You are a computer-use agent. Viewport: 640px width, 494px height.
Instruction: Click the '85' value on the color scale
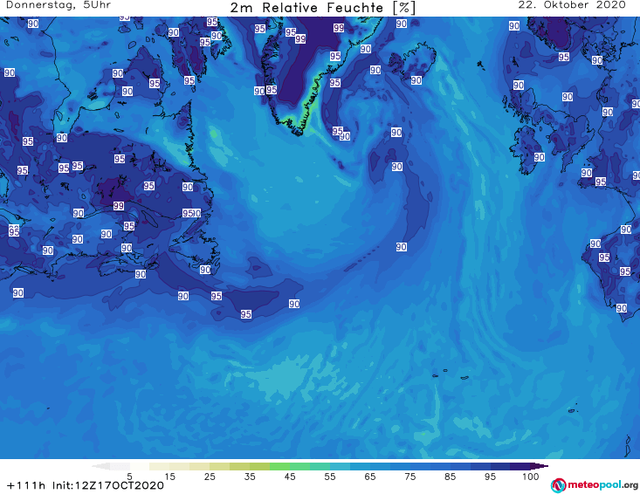[x=451, y=477]
